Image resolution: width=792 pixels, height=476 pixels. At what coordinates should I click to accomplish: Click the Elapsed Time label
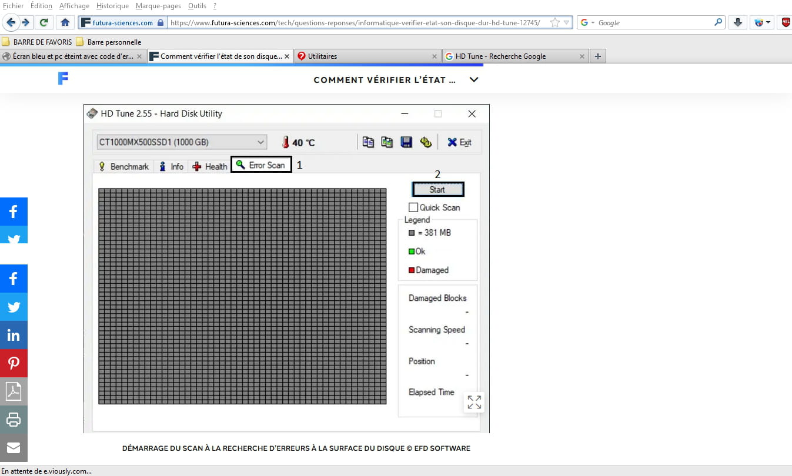click(x=432, y=392)
